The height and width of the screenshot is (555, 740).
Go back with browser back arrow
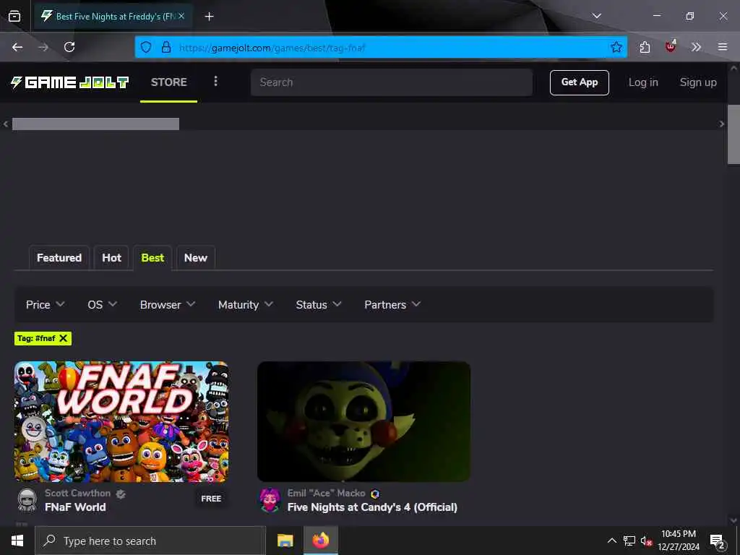[x=17, y=47]
